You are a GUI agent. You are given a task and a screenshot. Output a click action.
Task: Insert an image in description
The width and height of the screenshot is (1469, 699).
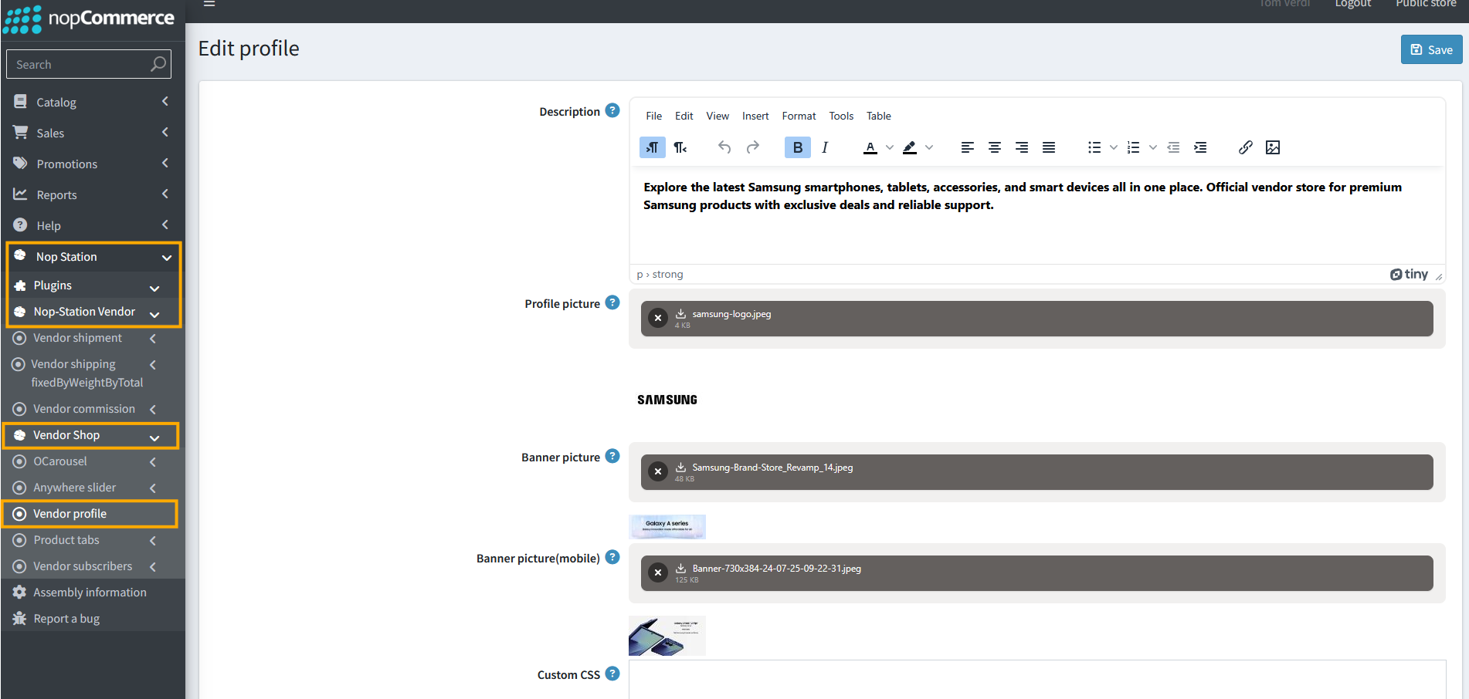[x=1273, y=147]
